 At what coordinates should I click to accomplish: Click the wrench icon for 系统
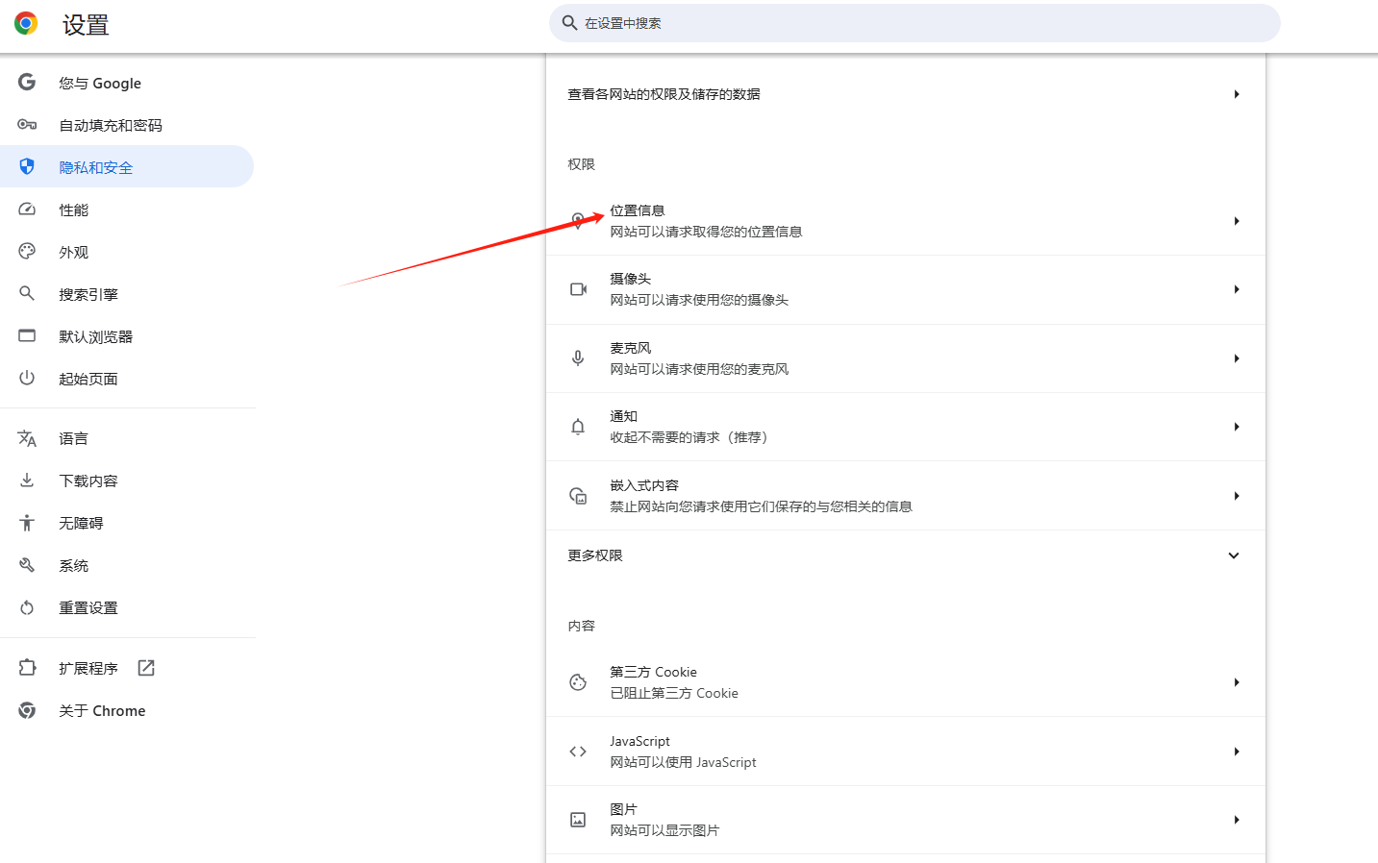[27, 565]
